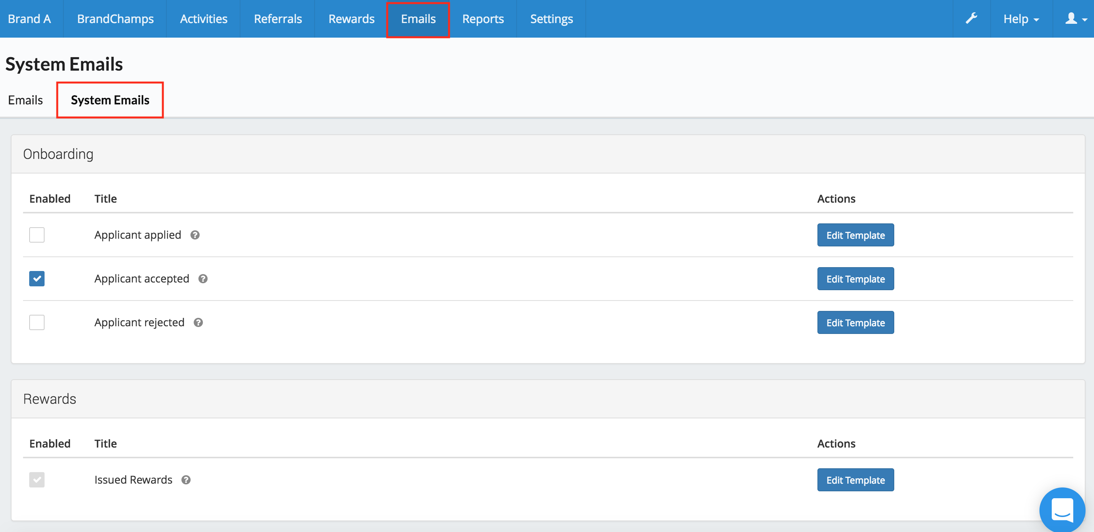Click the user account icon
The image size is (1094, 532).
click(x=1072, y=18)
